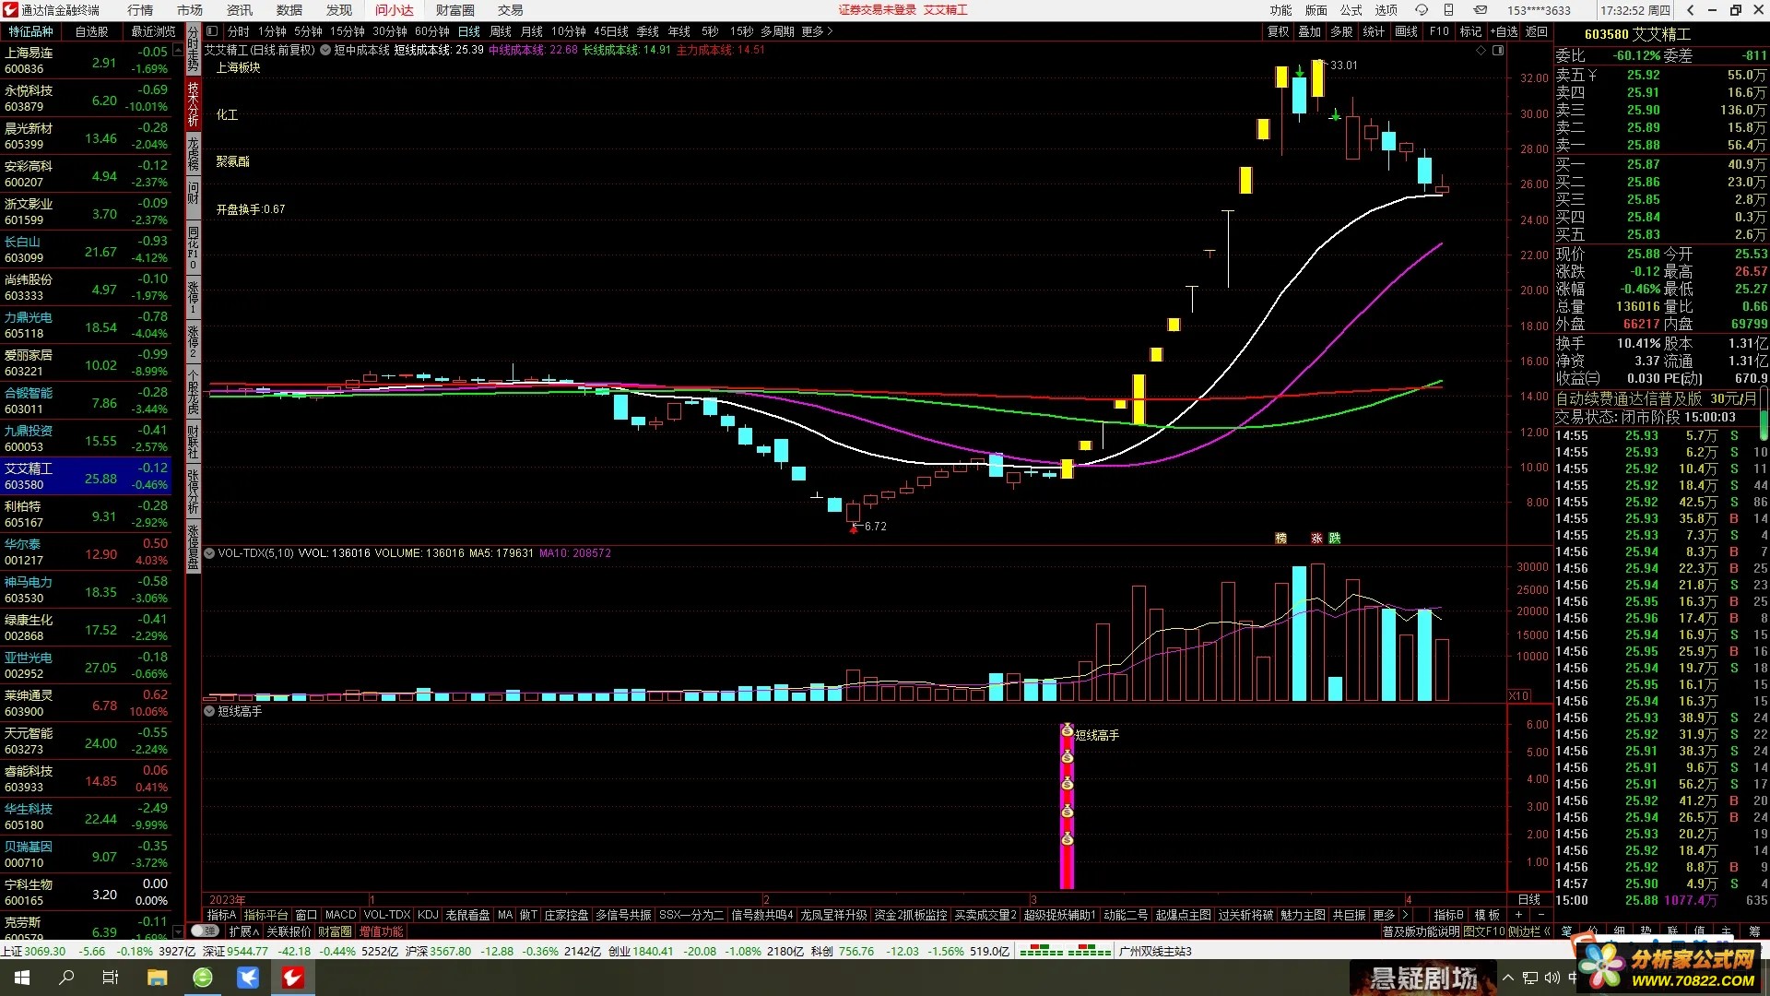Click the network icon in system tray
This screenshot has height=996, width=1770.
[x=1530, y=978]
